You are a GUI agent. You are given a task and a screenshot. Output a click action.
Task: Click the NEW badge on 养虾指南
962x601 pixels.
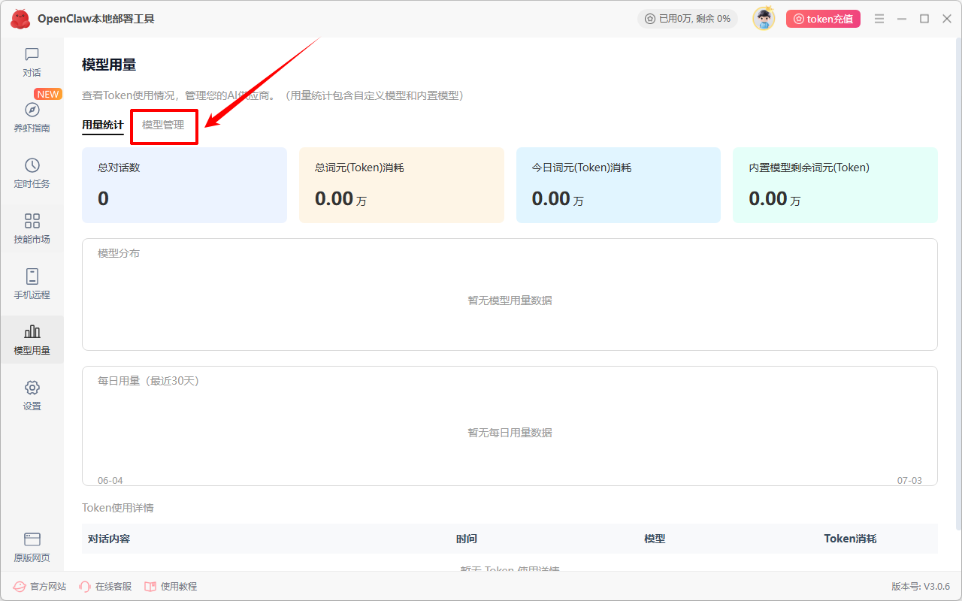48,94
